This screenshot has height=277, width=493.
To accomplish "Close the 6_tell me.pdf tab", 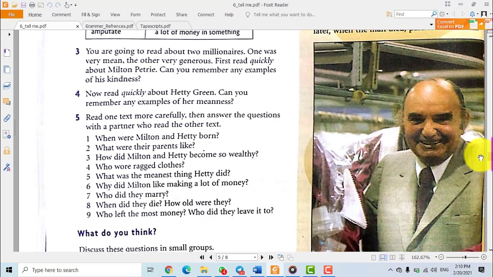I will pyautogui.click(x=77, y=26).
